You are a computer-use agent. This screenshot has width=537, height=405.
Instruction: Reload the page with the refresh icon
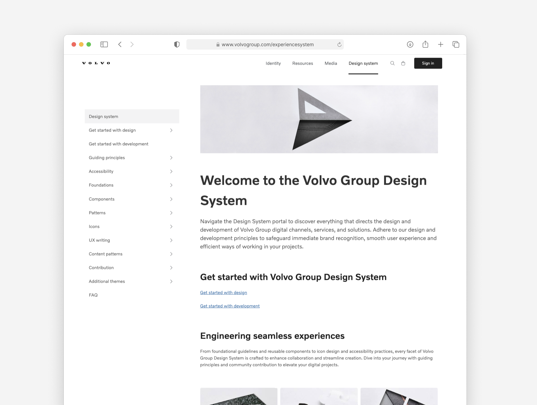339,45
